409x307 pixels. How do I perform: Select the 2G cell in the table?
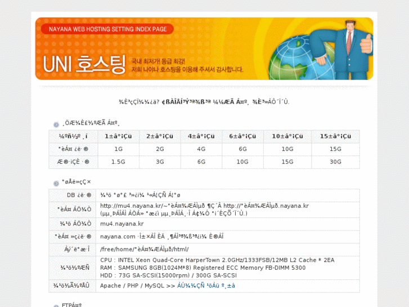pyautogui.click(x=160, y=149)
